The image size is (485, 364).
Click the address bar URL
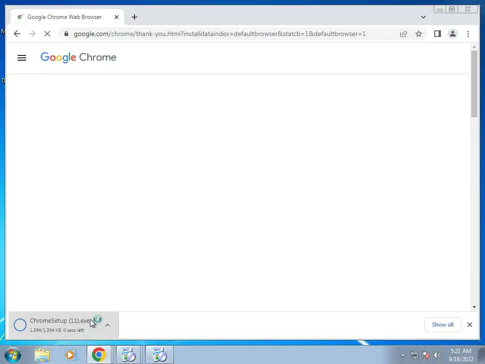220,34
